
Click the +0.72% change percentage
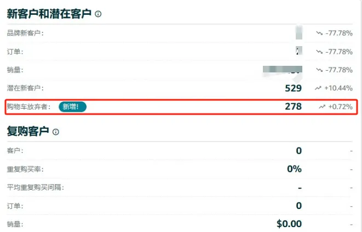tap(341, 106)
